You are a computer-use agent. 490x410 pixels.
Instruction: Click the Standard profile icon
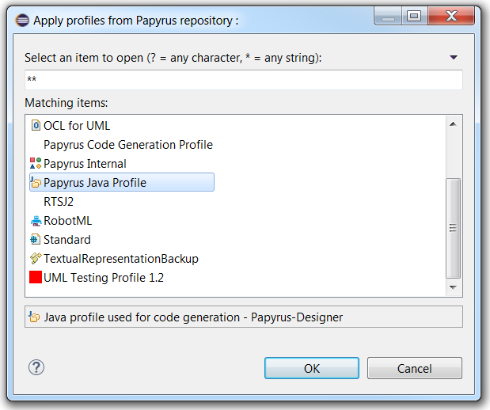35,240
